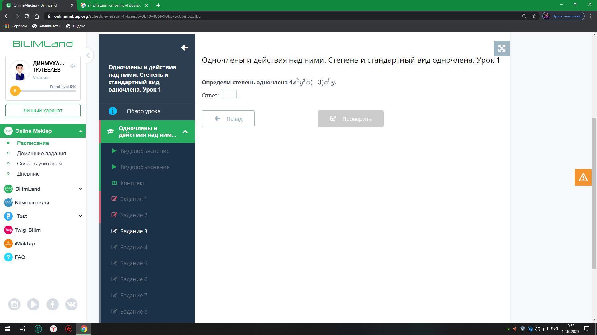Click the back arrow in lesson panel

pyautogui.click(x=184, y=47)
